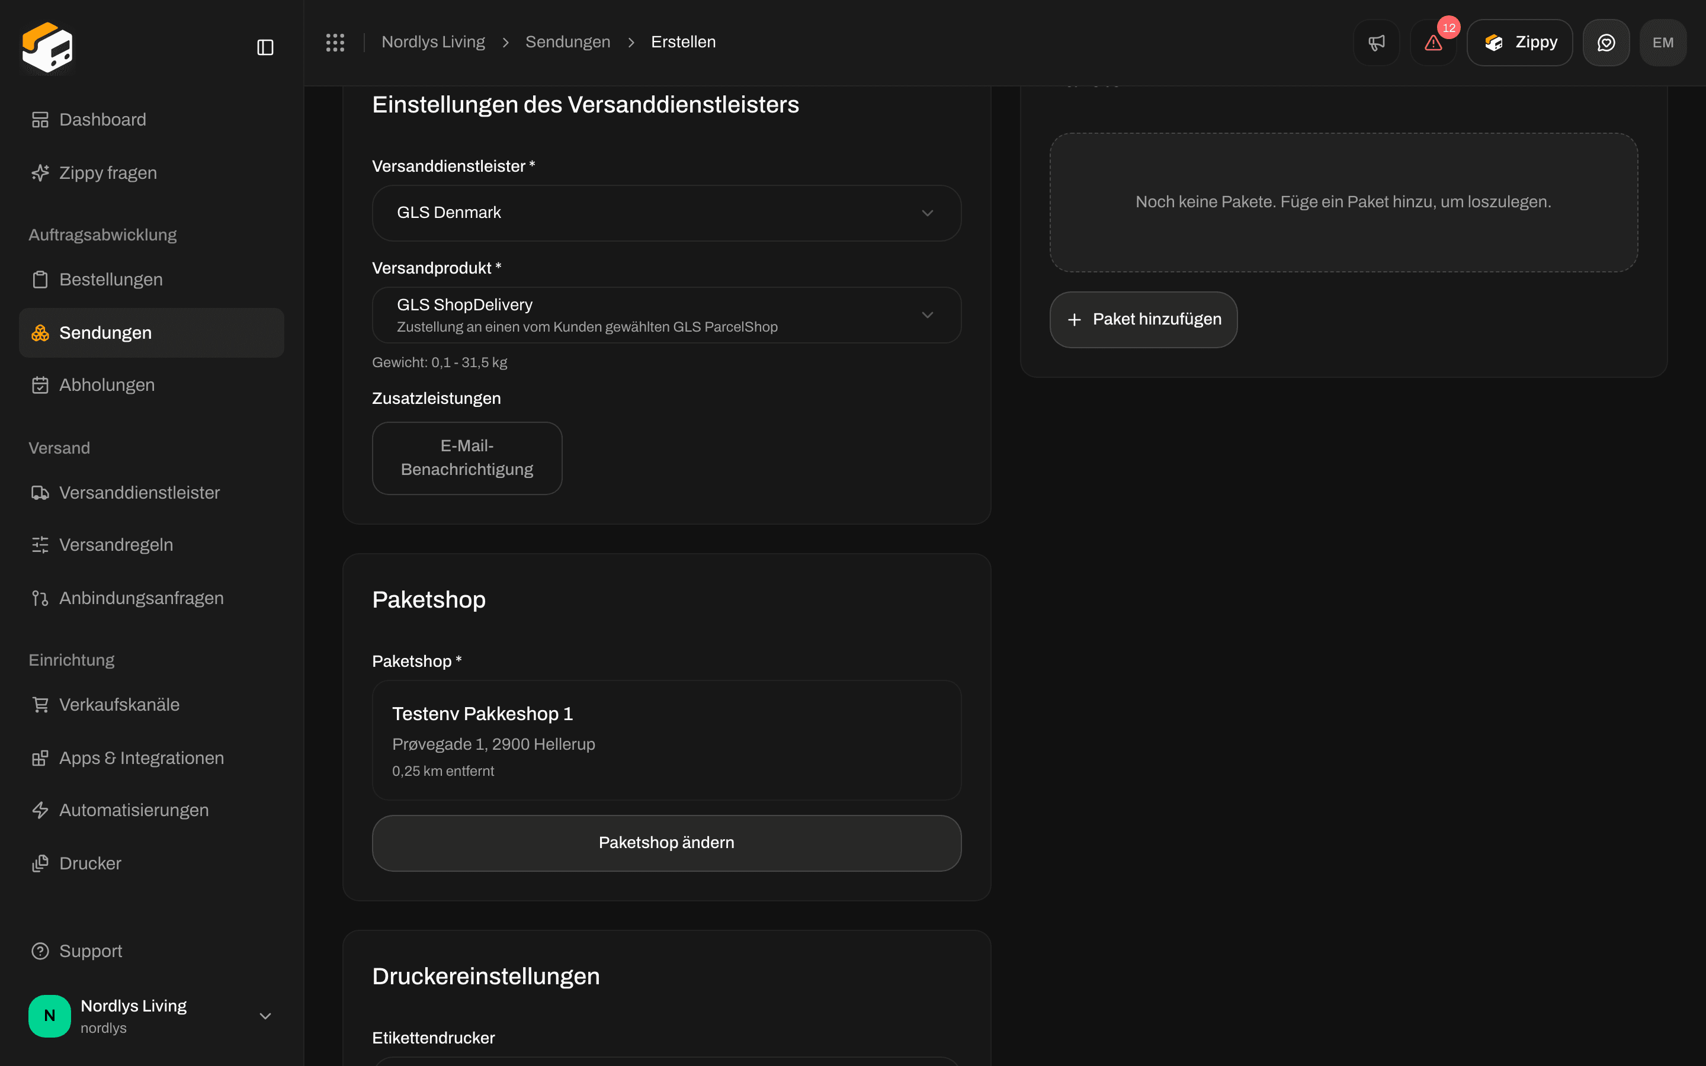Click the Paketshop ändern button
Viewport: 1706px width, 1066px height.
click(x=666, y=843)
